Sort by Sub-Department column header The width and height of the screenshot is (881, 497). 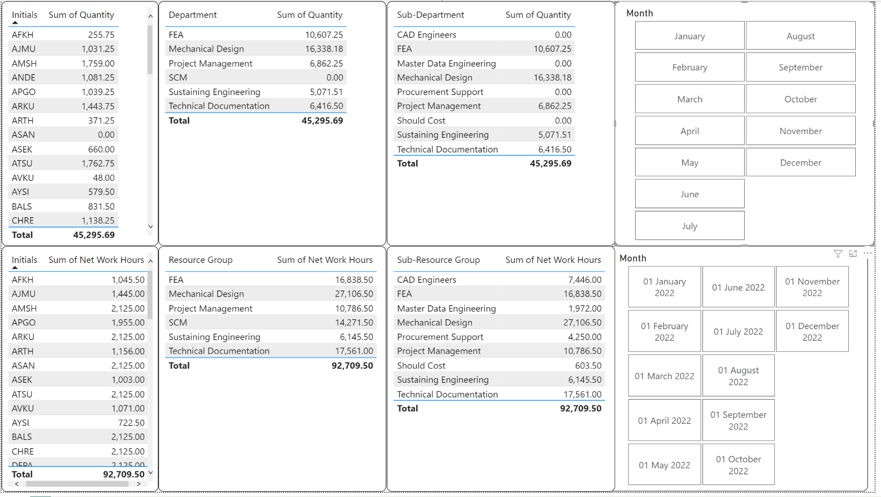pyautogui.click(x=431, y=15)
